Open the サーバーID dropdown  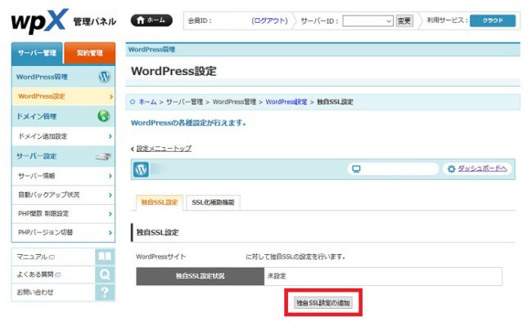coord(367,21)
